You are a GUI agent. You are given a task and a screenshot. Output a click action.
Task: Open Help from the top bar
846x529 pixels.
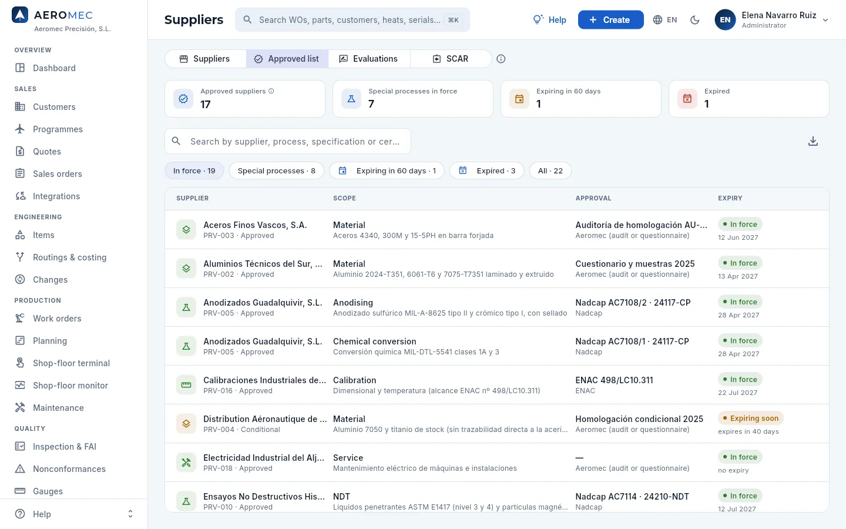point(549,20)
